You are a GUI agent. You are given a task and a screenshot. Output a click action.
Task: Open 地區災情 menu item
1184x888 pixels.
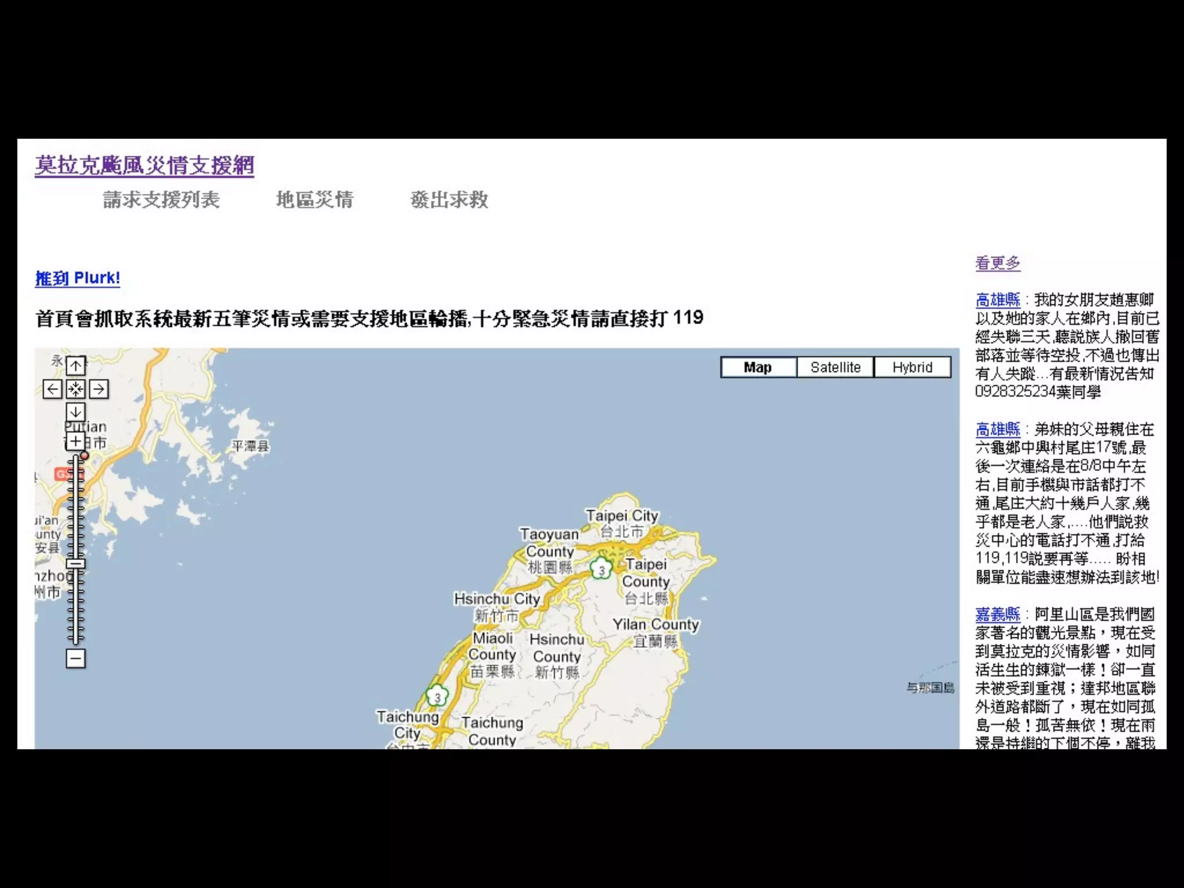pos(314,200)
